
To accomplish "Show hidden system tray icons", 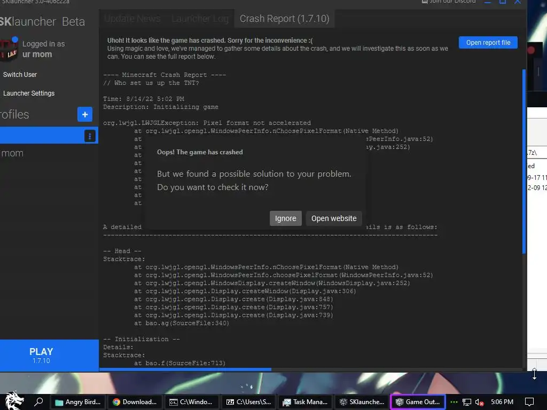I will (x=454, y=402).
